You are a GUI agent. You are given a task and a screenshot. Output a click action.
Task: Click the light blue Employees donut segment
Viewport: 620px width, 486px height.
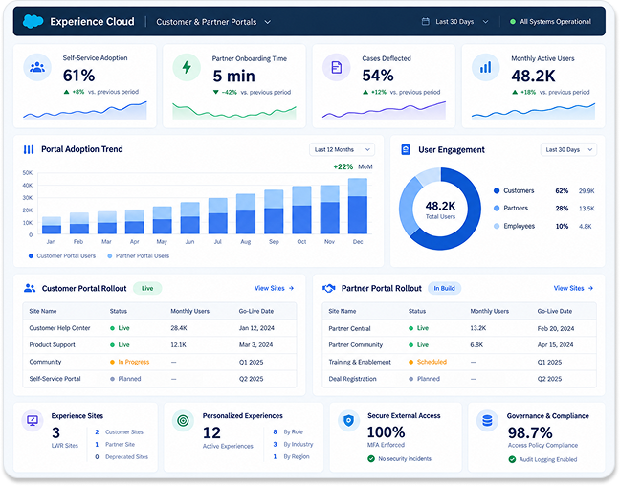tap(429, 176)
